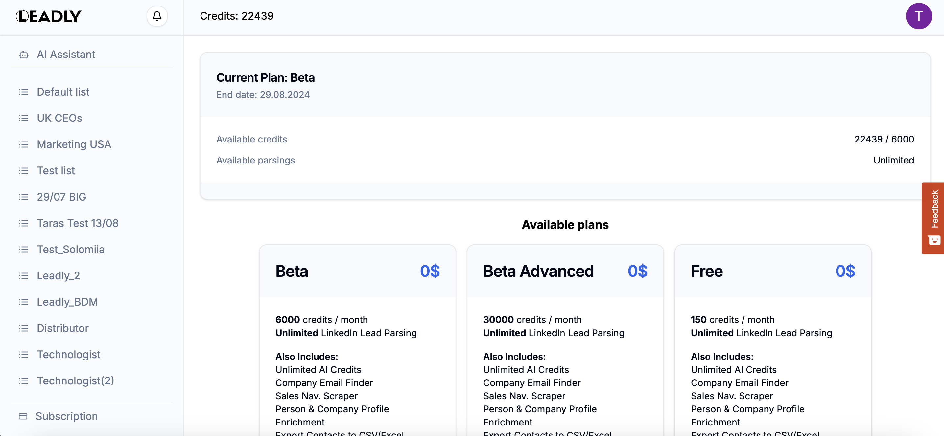Image resolution: width=944 pixels, height=436 pixels.
Task: Click the list icon beside Default list
Action: 23,92
